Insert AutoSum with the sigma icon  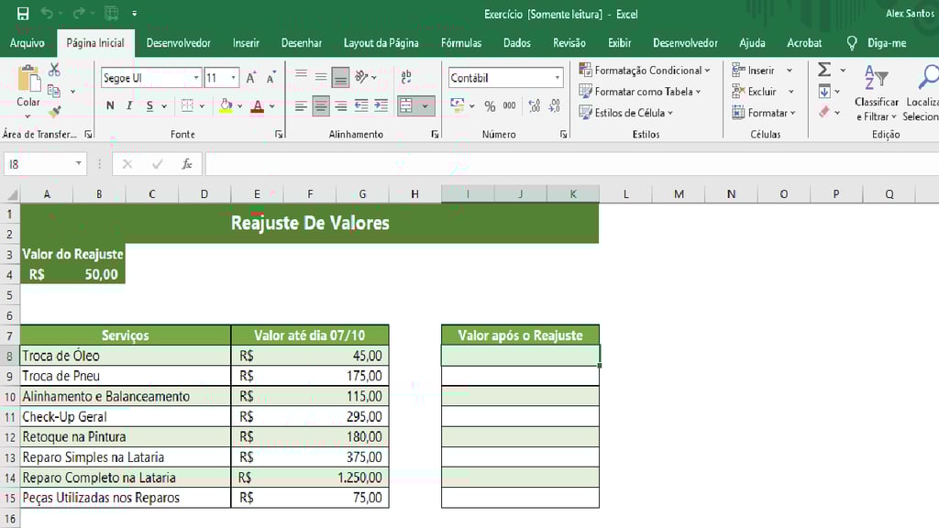point(824,70)
